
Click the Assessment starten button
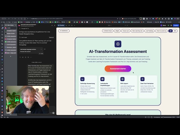[x=118, y=69]
